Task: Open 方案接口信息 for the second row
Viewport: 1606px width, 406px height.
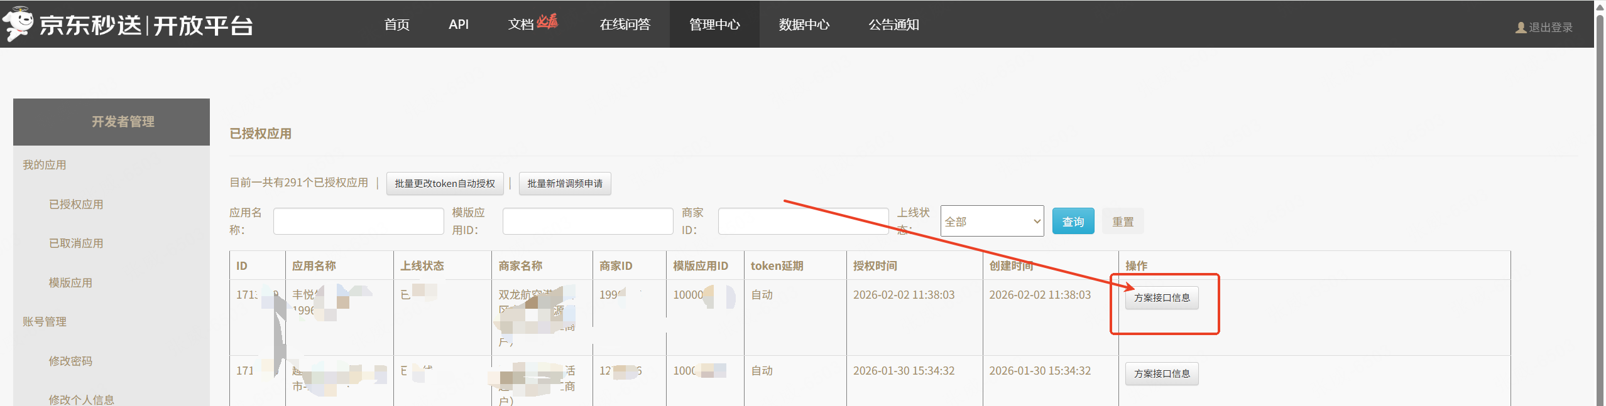Action: point(1161,374)
